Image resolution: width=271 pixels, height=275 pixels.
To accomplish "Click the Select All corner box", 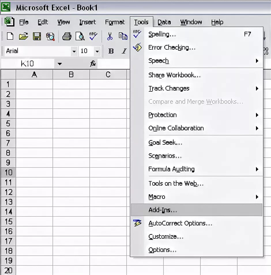I will point(8,75).
